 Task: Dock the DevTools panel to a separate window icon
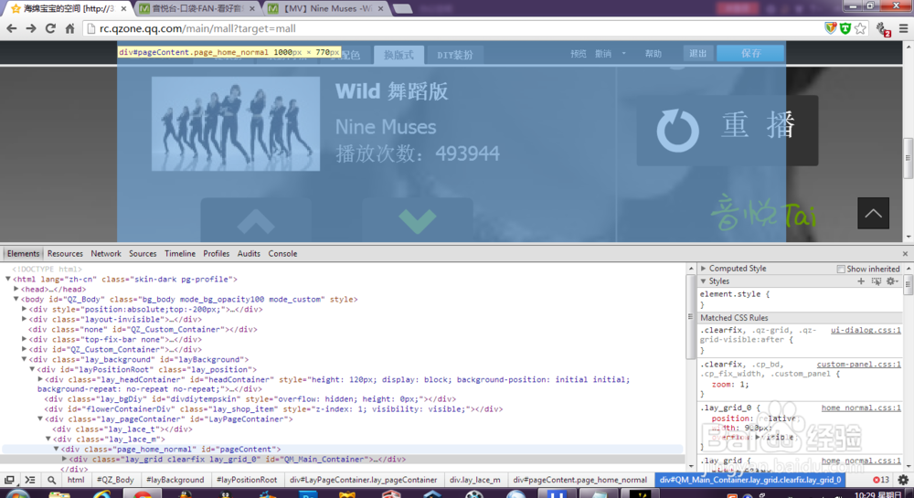[x=9, y=480]
